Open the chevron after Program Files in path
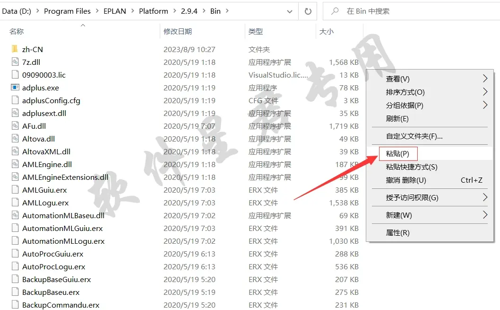Image resolution: width=500 pixels, height=310 pixels. point(97,11)
